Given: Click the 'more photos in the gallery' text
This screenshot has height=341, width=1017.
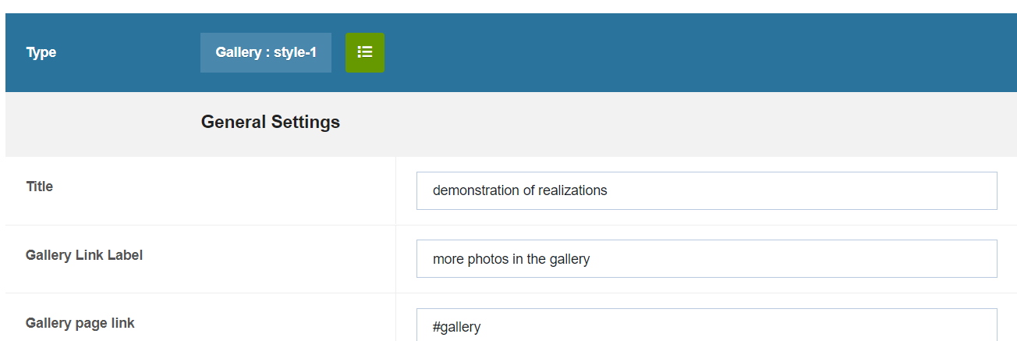Looking at the screenshot, I should [x=511, y=259].
